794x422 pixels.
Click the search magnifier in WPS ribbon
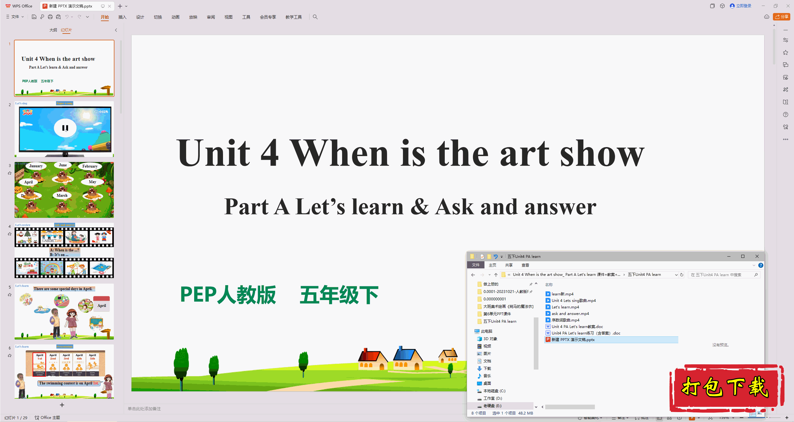point(315,17)
